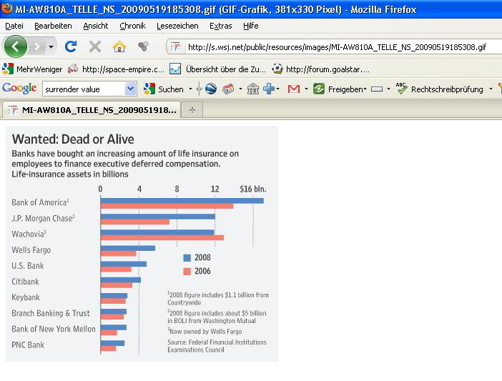Select the MI-AW810A_TELLE_NS tab

coord(92,110)
